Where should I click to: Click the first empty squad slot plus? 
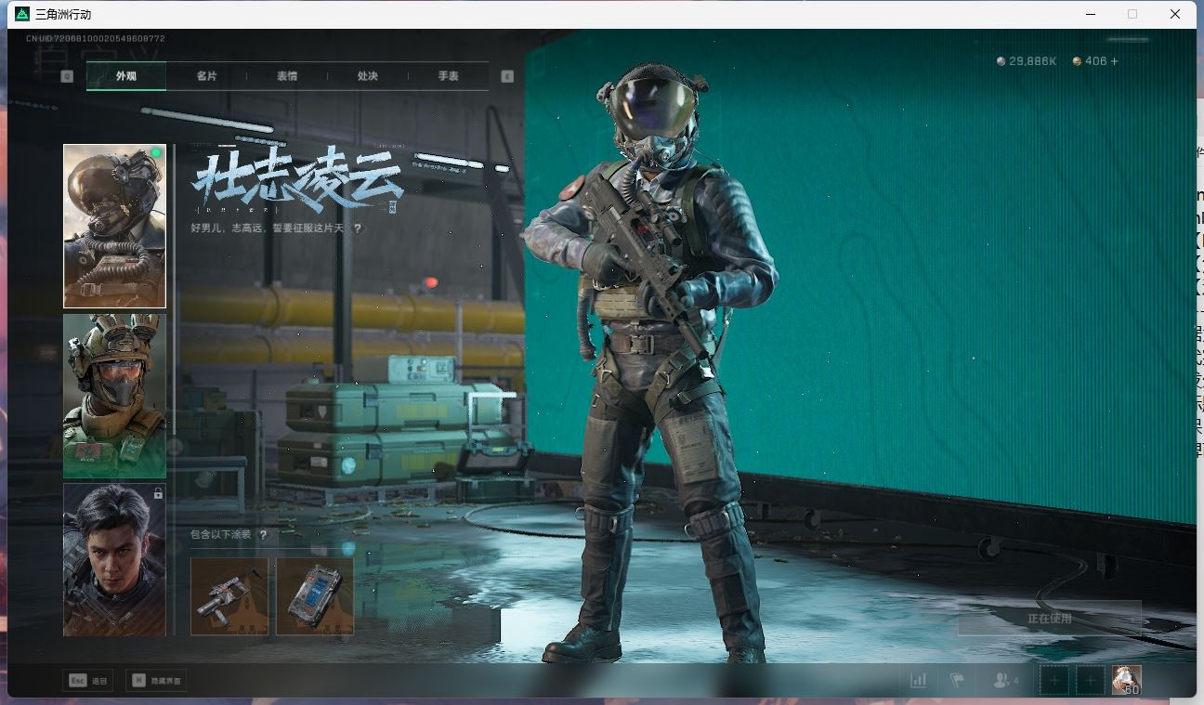pyautogui.click(x=1053, y=681)
